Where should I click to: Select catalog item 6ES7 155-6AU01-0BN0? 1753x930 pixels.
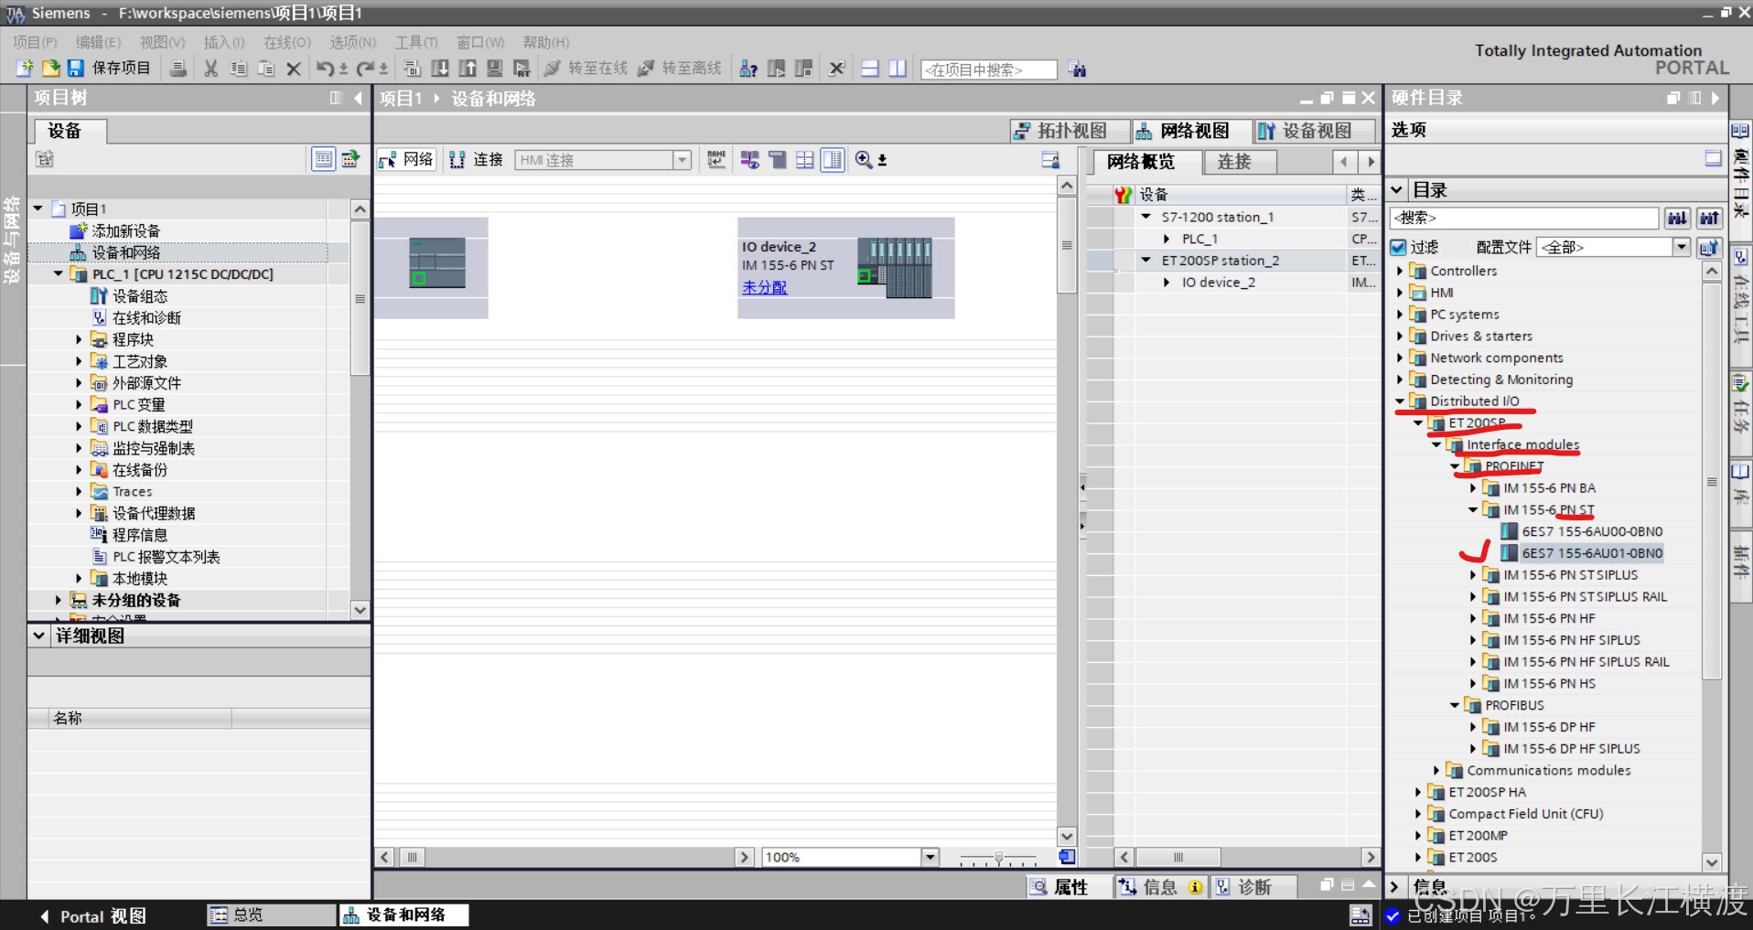pos(1591,552)
